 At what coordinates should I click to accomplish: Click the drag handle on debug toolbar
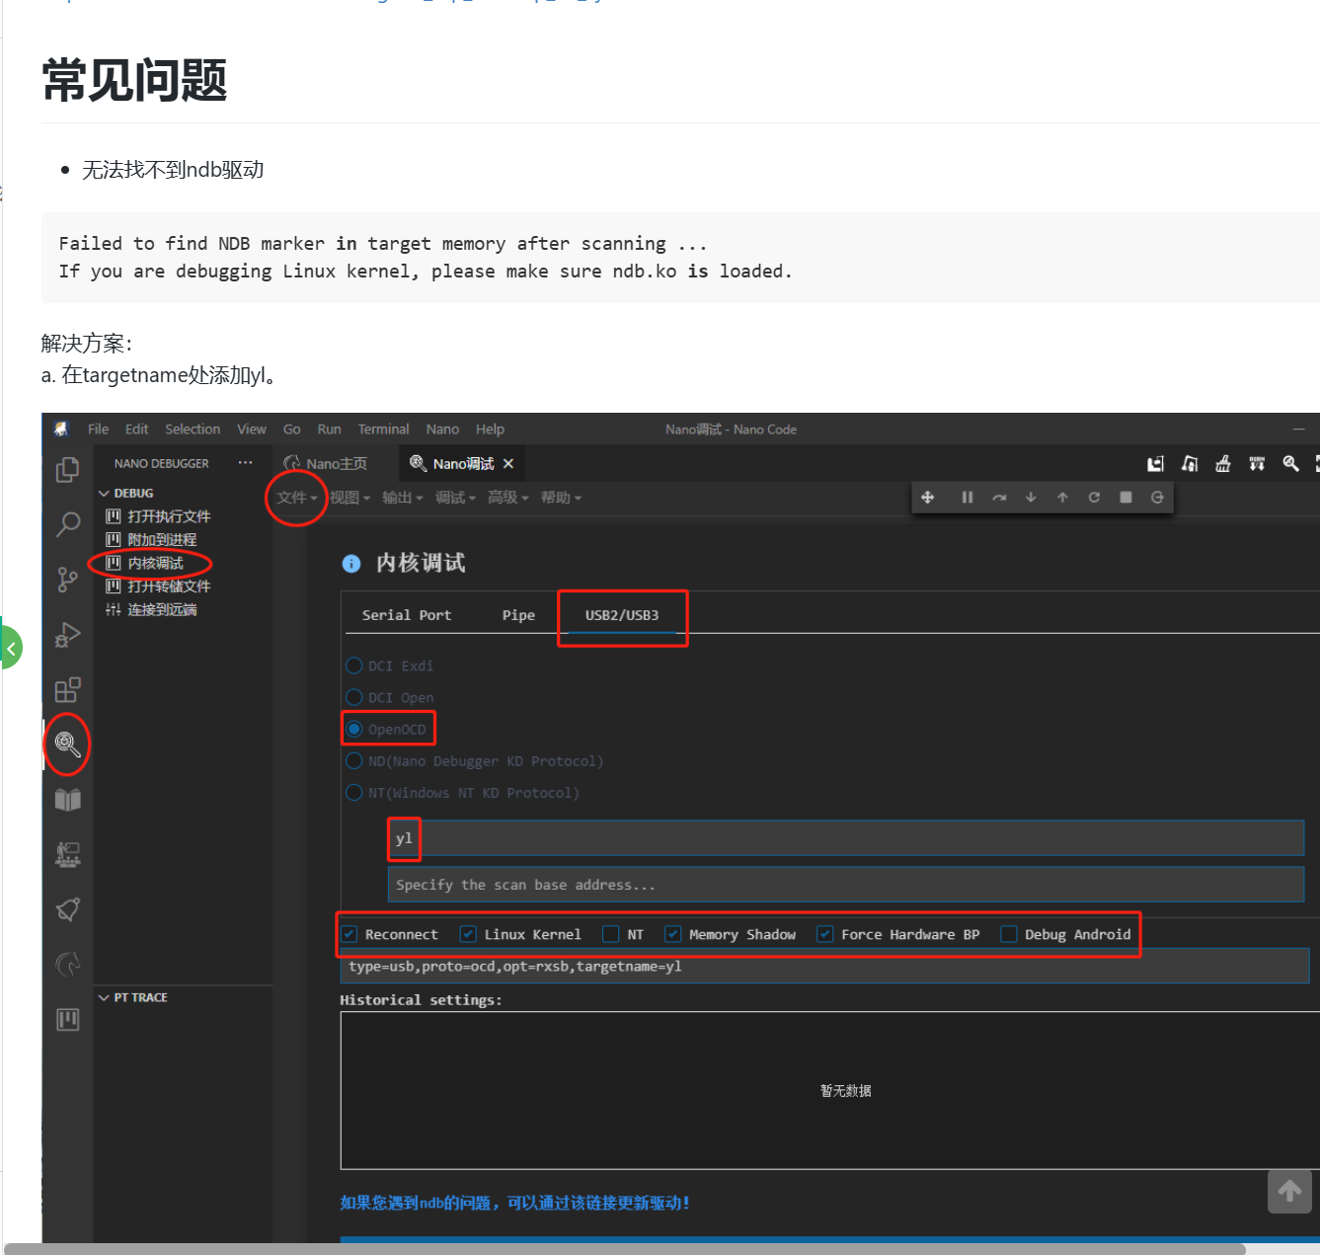(927, 498)
